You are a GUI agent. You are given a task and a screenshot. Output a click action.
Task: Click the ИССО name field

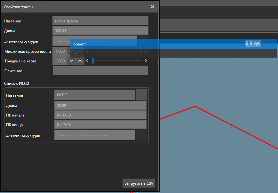coord(95,95)
